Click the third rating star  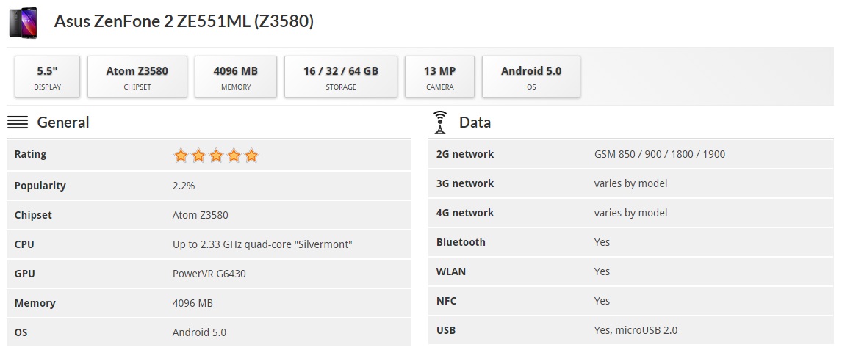coord(216,156)
